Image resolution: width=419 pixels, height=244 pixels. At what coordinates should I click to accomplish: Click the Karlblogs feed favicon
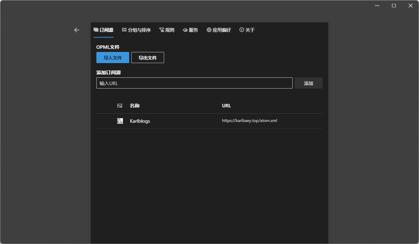click(x=120, y=121)
